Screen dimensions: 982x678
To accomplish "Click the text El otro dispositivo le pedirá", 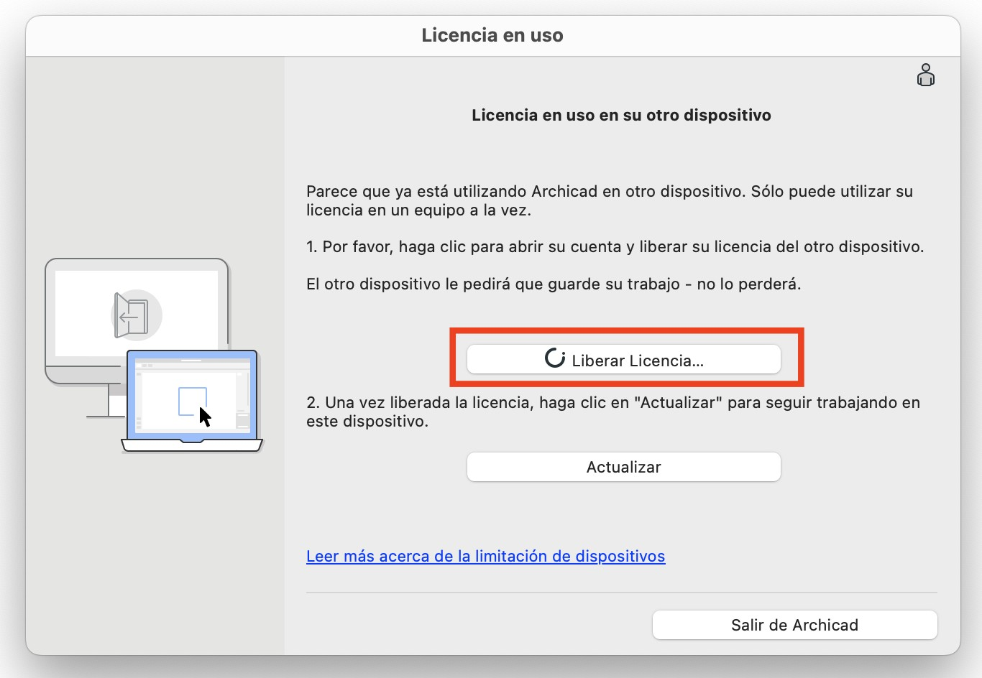I will 553,284.
